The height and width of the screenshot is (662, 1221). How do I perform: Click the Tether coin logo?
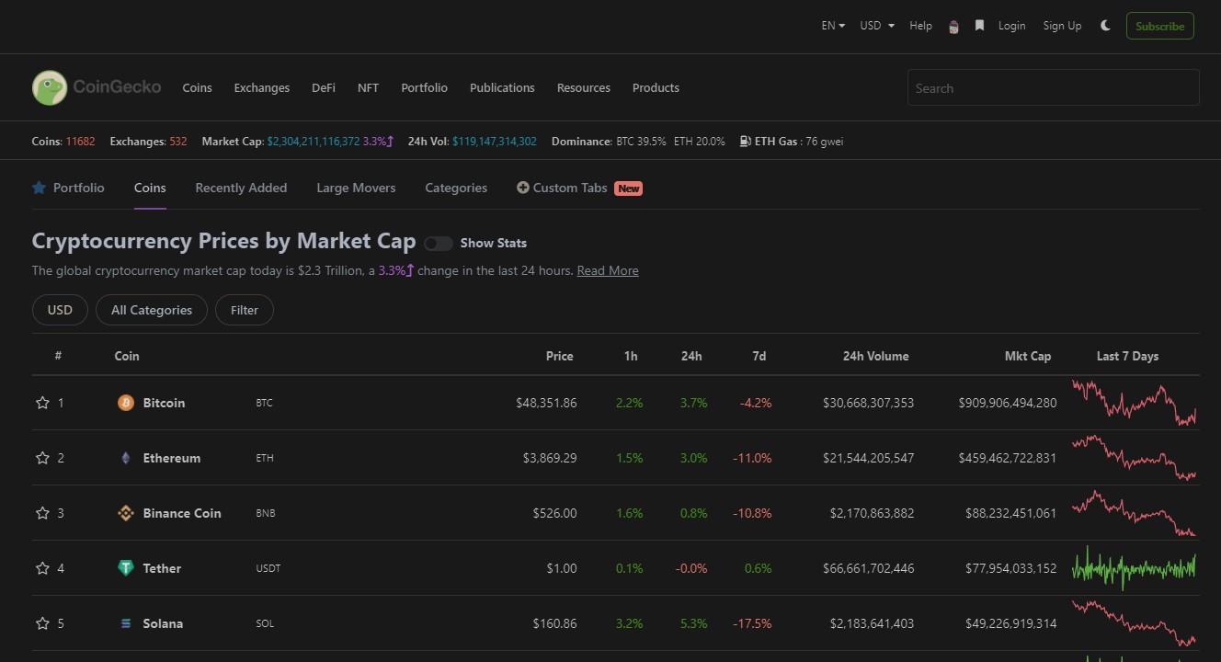126,568
